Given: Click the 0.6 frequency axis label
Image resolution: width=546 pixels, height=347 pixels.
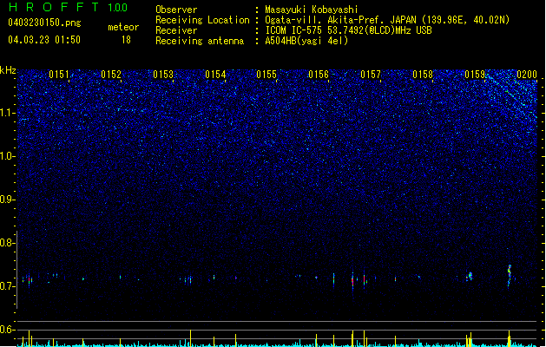Looking at the screenshot, I should pyautogui.click(x=7, y=330).
